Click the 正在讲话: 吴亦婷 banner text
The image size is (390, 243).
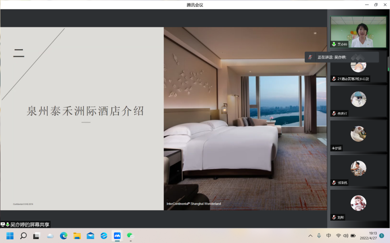tap(332, 57)
